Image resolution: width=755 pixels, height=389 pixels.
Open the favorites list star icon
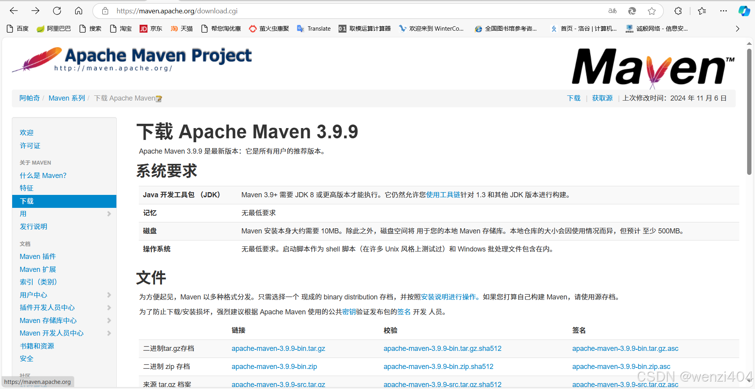coord(702,11)
